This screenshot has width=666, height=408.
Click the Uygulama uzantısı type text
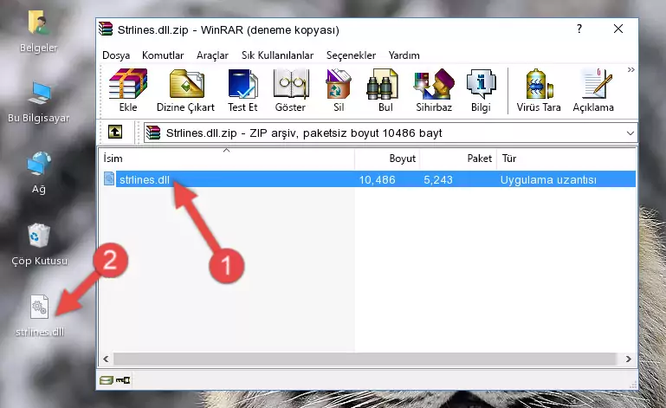tap(548, 180)
